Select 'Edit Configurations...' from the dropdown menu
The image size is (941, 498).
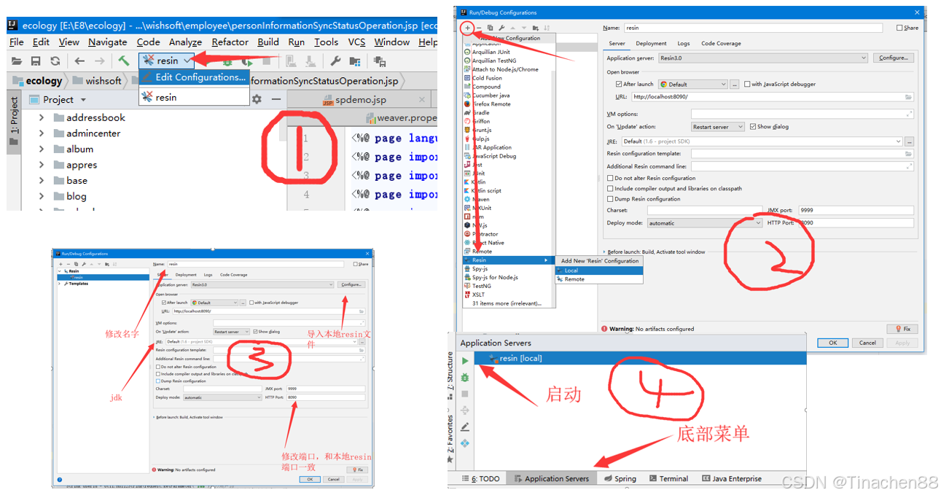click(x=200, y=77)
